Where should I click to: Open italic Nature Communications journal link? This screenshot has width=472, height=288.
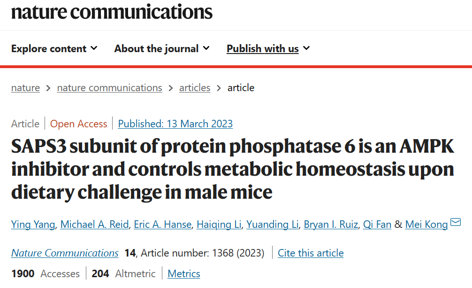[65, 253]
